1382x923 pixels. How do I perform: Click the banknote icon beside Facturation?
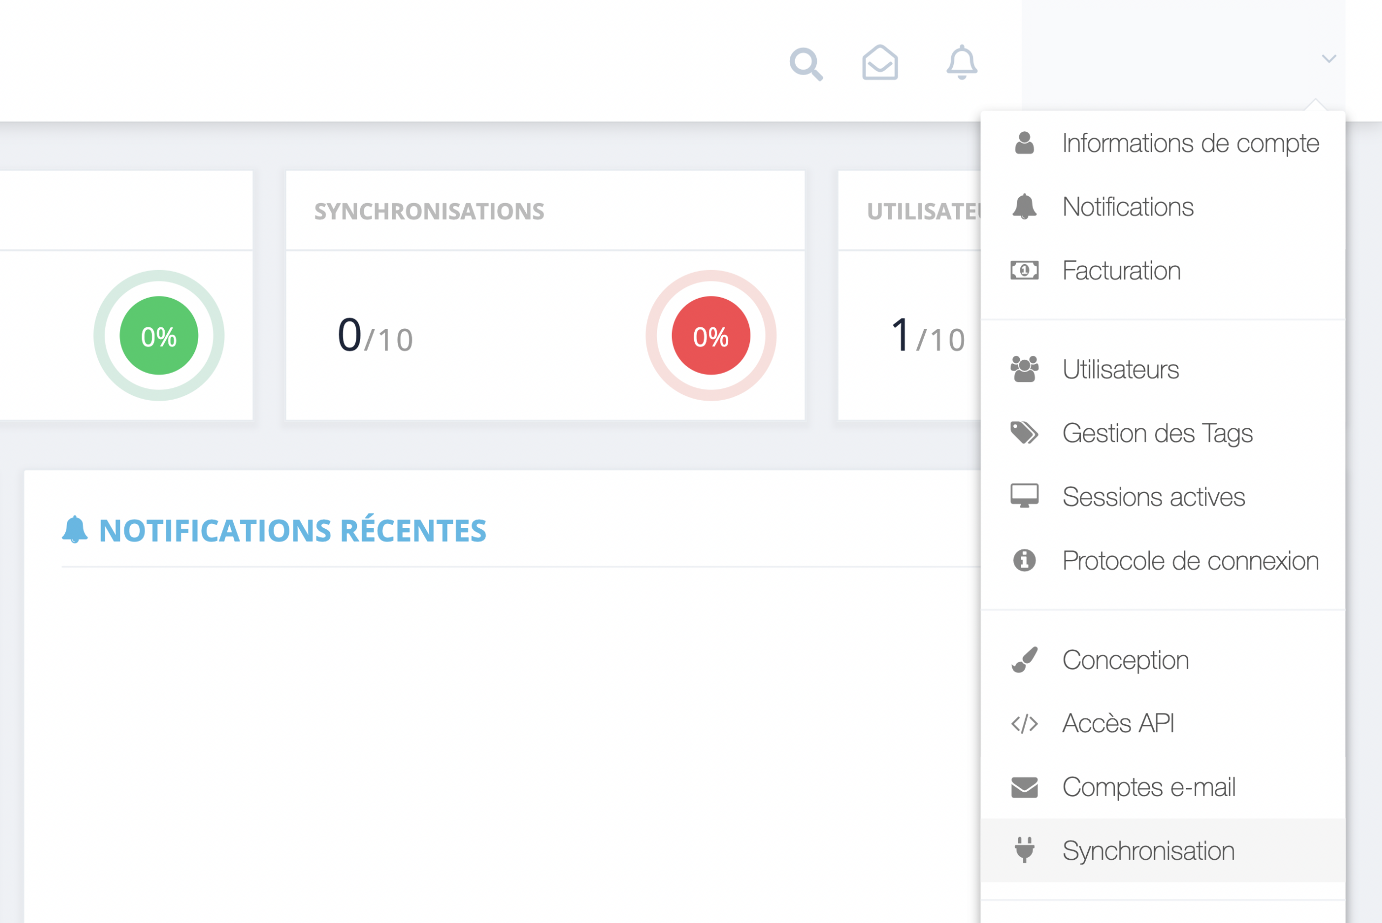point(1024,271)
